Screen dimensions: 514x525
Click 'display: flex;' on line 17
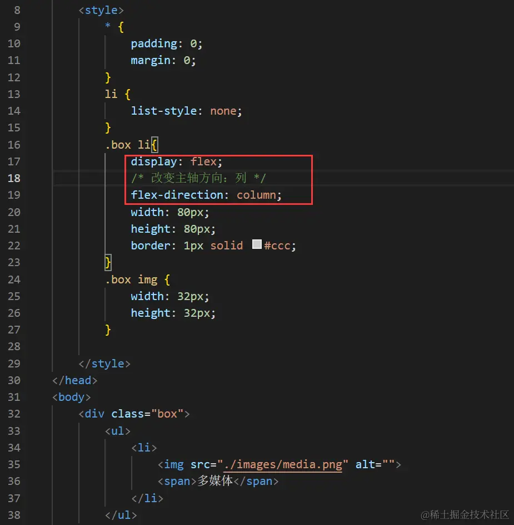176,161
